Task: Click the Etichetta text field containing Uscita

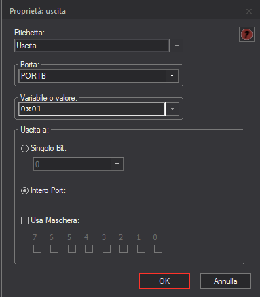Action: pos(92,46)
